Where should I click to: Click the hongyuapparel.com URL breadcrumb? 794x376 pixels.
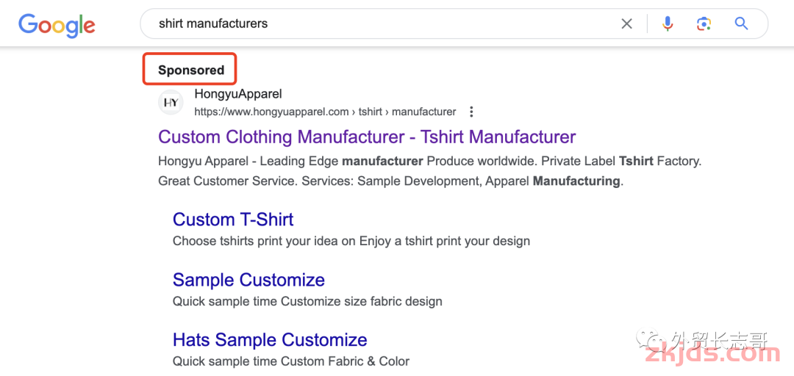pyautogui.click(x=325, y=112)
